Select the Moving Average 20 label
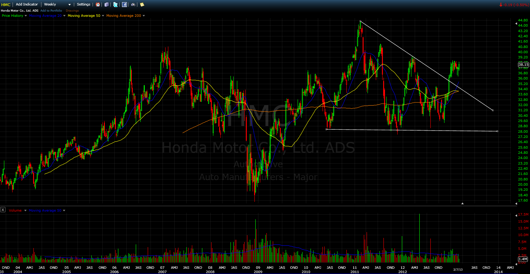The width and height of the screenshot is (530, 274). 45,16
